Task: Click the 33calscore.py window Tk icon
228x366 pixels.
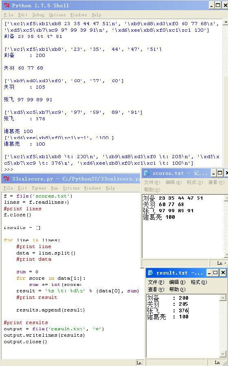Action: pyautogui.click(x=7, y=179)
